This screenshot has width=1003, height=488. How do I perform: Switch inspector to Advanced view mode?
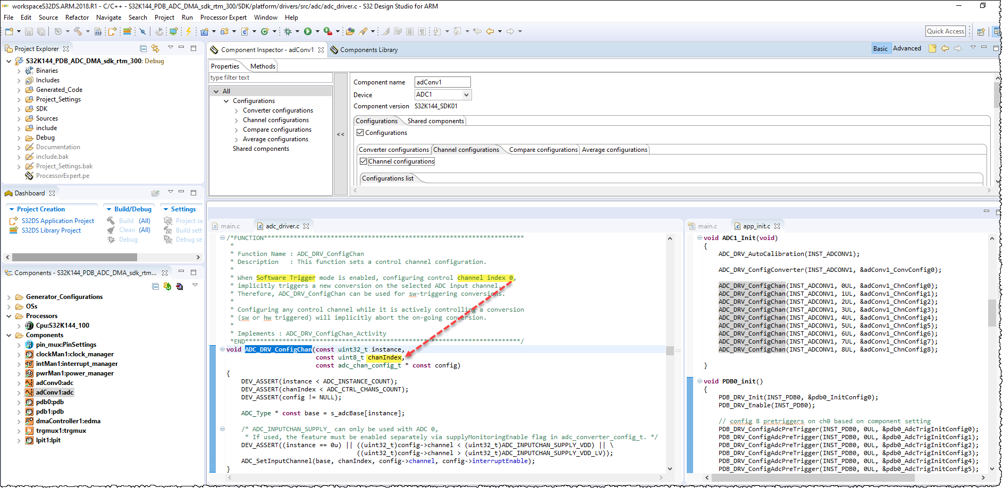point(906,48)
